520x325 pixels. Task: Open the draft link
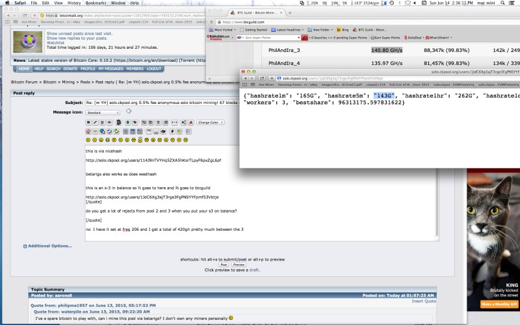coord(254,270)
